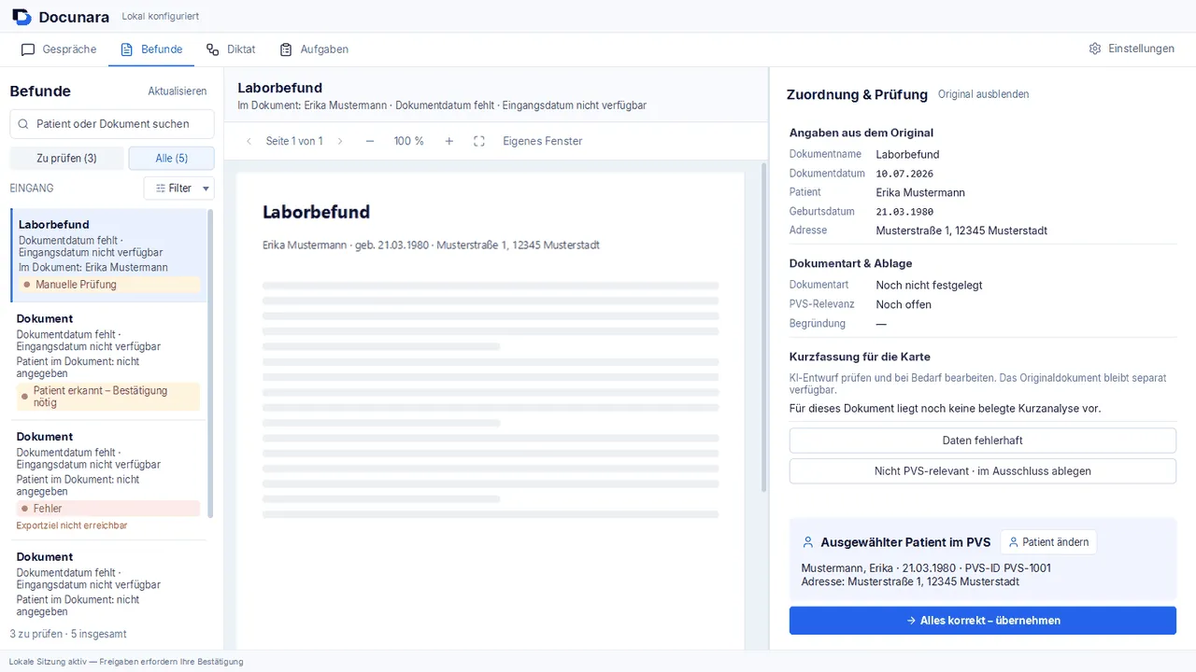
Task: Click 'Original ausblenden' link
Action: click(984, 94)
